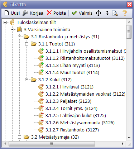
Task: Click folder icon of 3.1.1 Tuotot
Action: click(x=34, y=44)
